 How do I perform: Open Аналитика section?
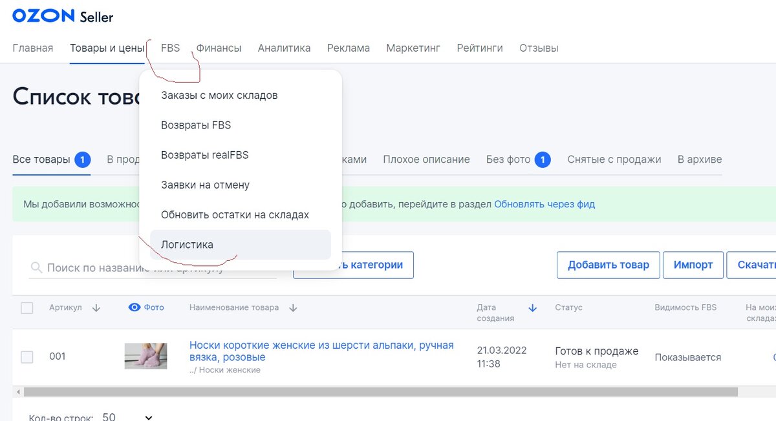tap(284, 48)
